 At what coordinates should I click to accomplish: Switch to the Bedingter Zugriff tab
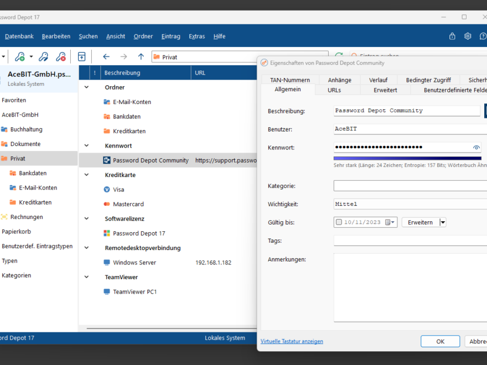(x=428, y=80)
